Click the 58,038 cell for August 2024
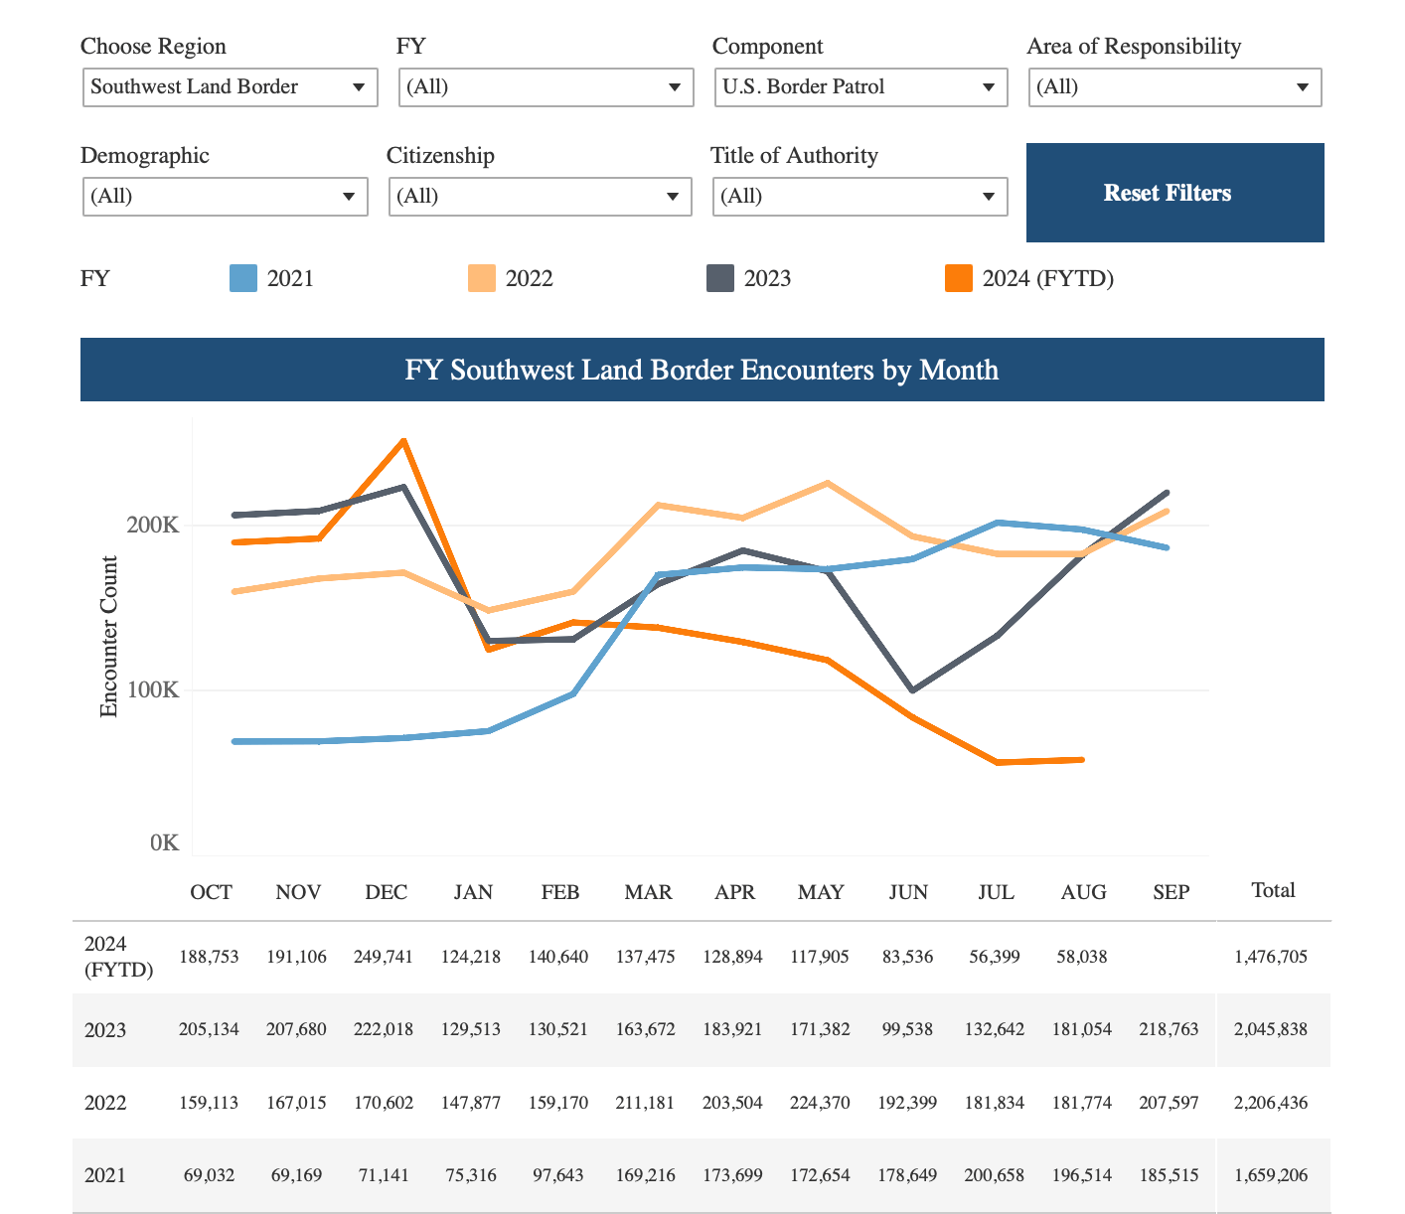Screen dimensions: 1405x1214 click(x=1082, y=957)
